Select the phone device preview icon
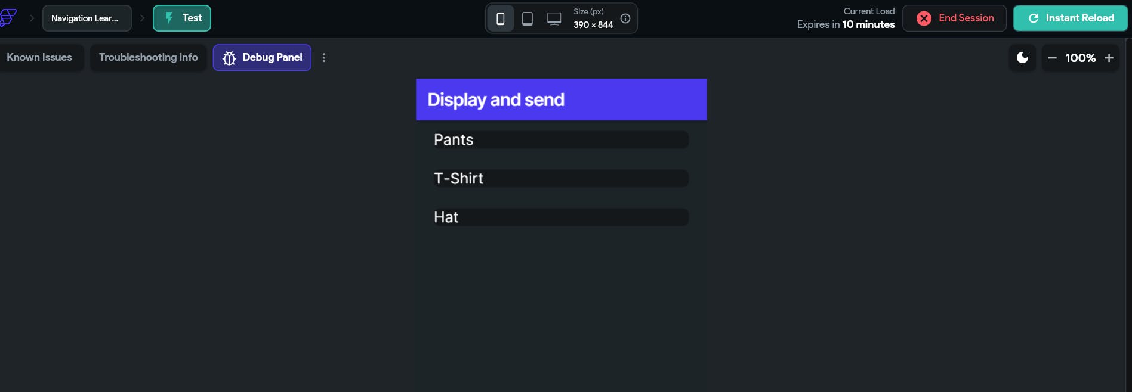Viewport: 1132px width, 392px height. (501, 18)
